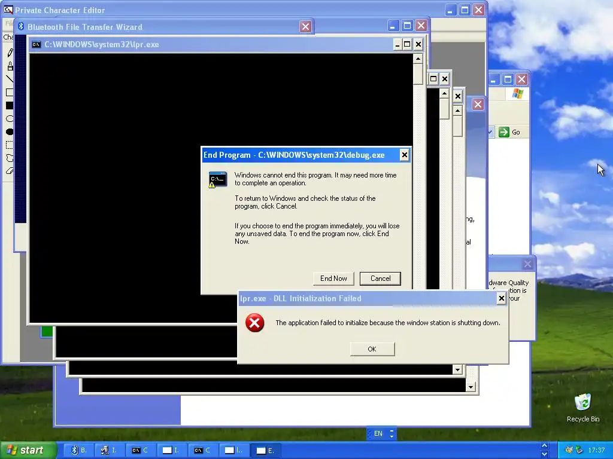Open the language bar options arrow at bottom

click(392, 436)
